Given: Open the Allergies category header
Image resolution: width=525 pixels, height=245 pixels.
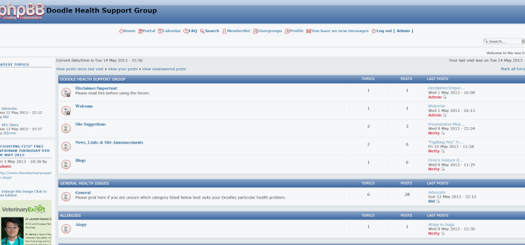Looking at the screenshot, I should (x=70, y=216).
